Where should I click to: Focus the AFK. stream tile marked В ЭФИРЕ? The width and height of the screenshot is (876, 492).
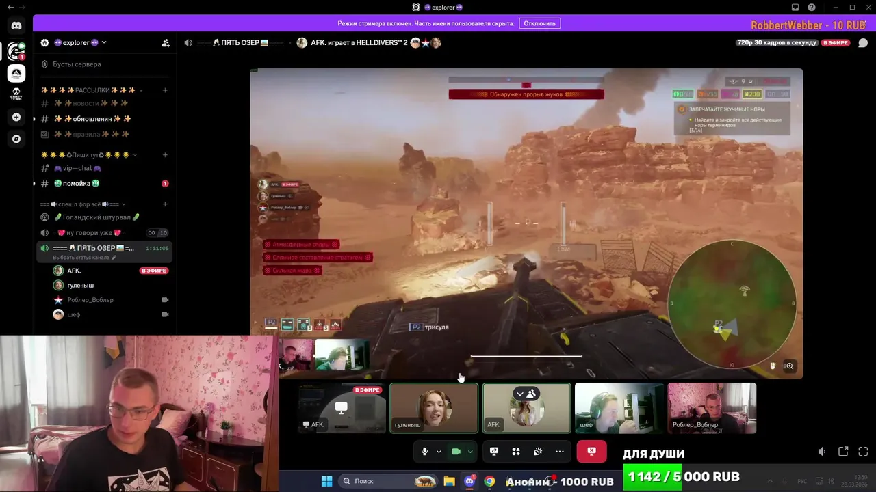[x=342, y=408]
